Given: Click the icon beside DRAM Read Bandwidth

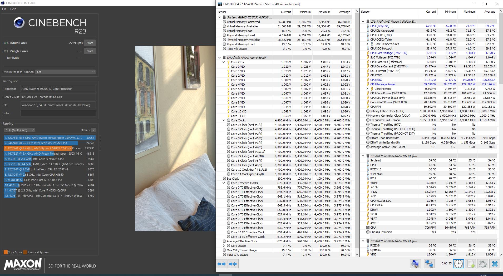Looking at the screenshot, I should point(368,138).
